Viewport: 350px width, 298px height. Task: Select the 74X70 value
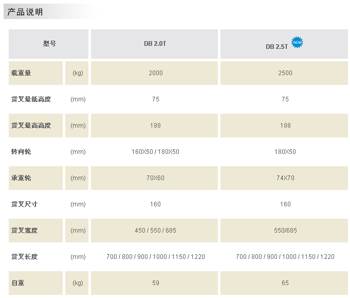pyautogui.click(x=285, y=178)
